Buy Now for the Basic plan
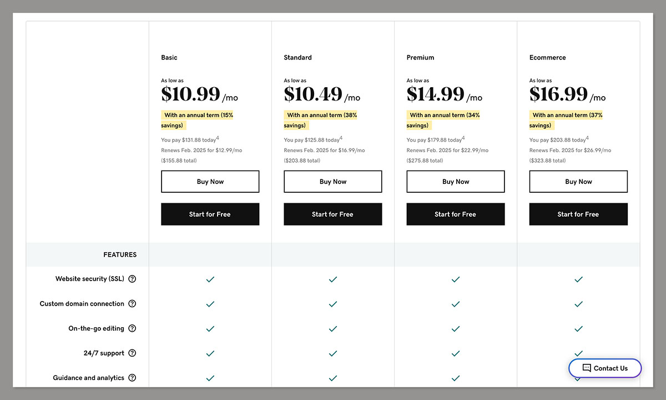 coord(210,181)
